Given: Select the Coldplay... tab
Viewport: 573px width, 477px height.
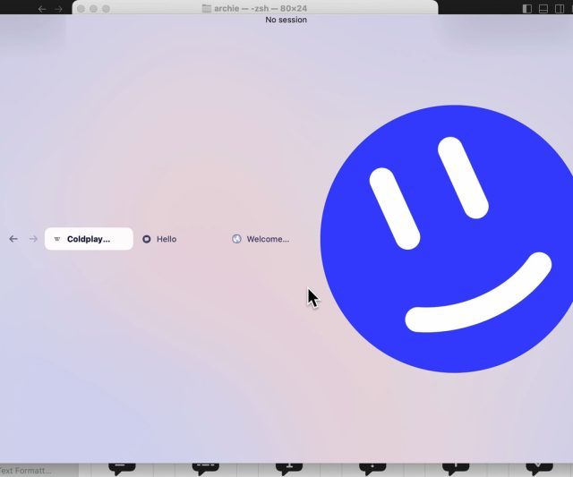Looking at the screenshot, I should click(89, 239).
